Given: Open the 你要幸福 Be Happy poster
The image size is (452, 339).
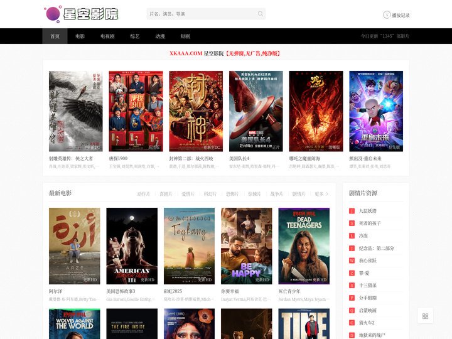Looking at the screenshot, I should pyautogui.click(x=247, y=246).
